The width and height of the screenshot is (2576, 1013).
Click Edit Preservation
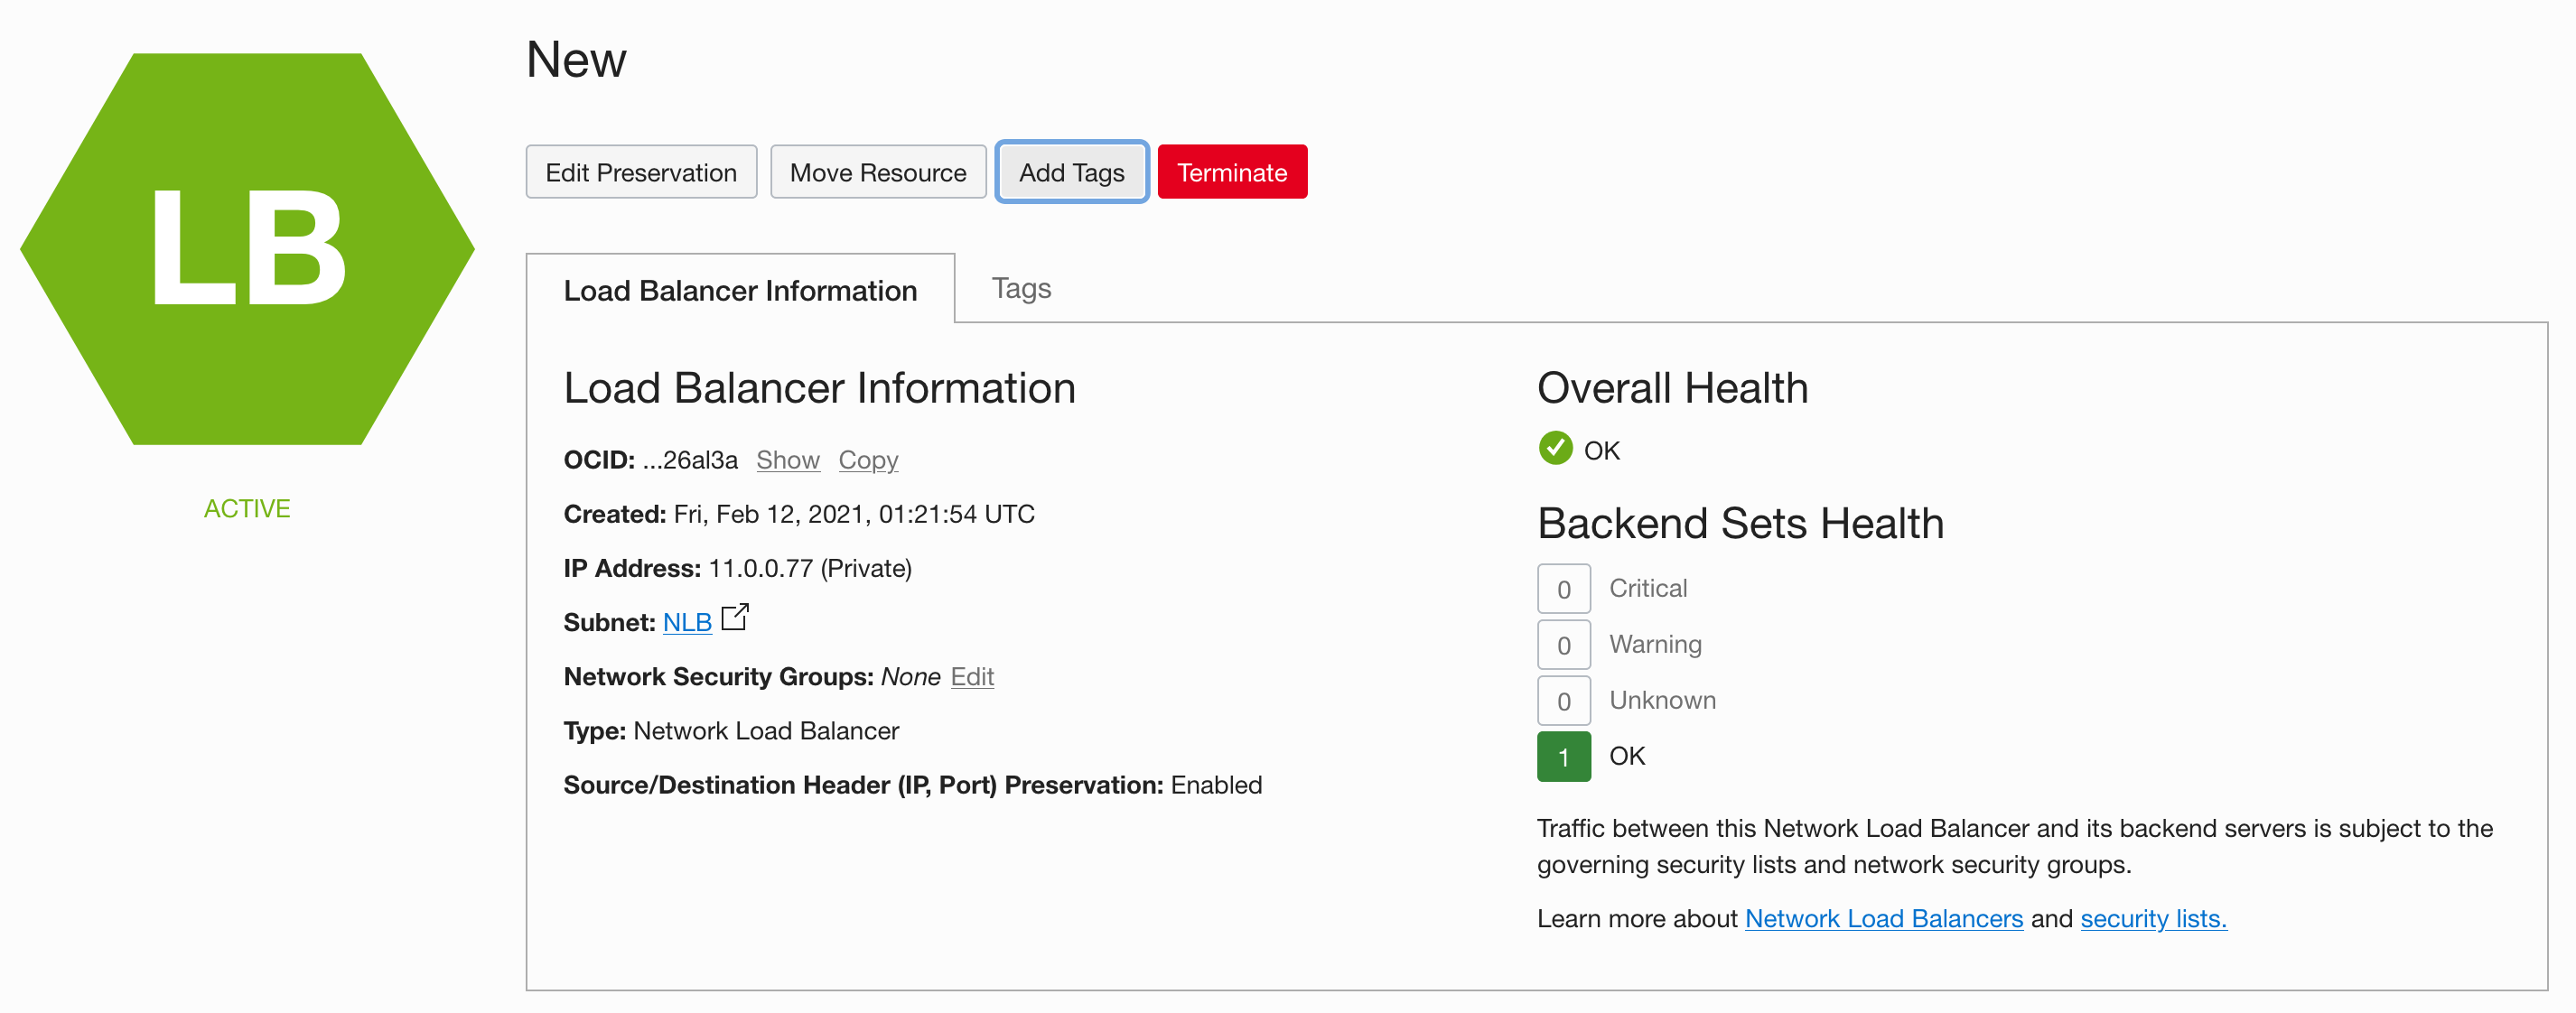pos(641,171)
